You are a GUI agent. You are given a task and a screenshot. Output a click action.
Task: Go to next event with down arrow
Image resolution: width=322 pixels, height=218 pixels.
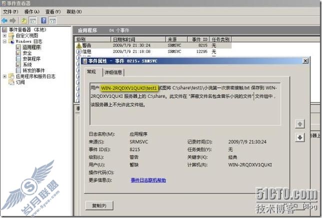300,137
